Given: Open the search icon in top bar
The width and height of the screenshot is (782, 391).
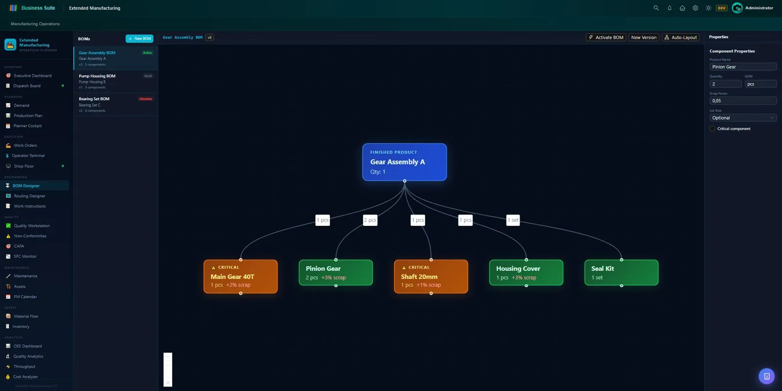Looking at the screenshot, I should (656, 8).
